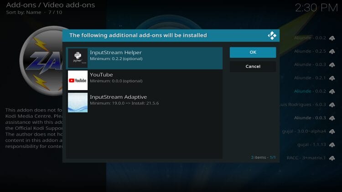Click the Zap add-on artwork with lightning bolts
Image resolution: width=342 pixels, height=192 pixels.
point(41,61)
